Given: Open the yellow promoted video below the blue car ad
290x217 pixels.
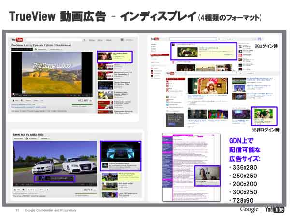Looking at the screenshot, I should coord(121,177).
